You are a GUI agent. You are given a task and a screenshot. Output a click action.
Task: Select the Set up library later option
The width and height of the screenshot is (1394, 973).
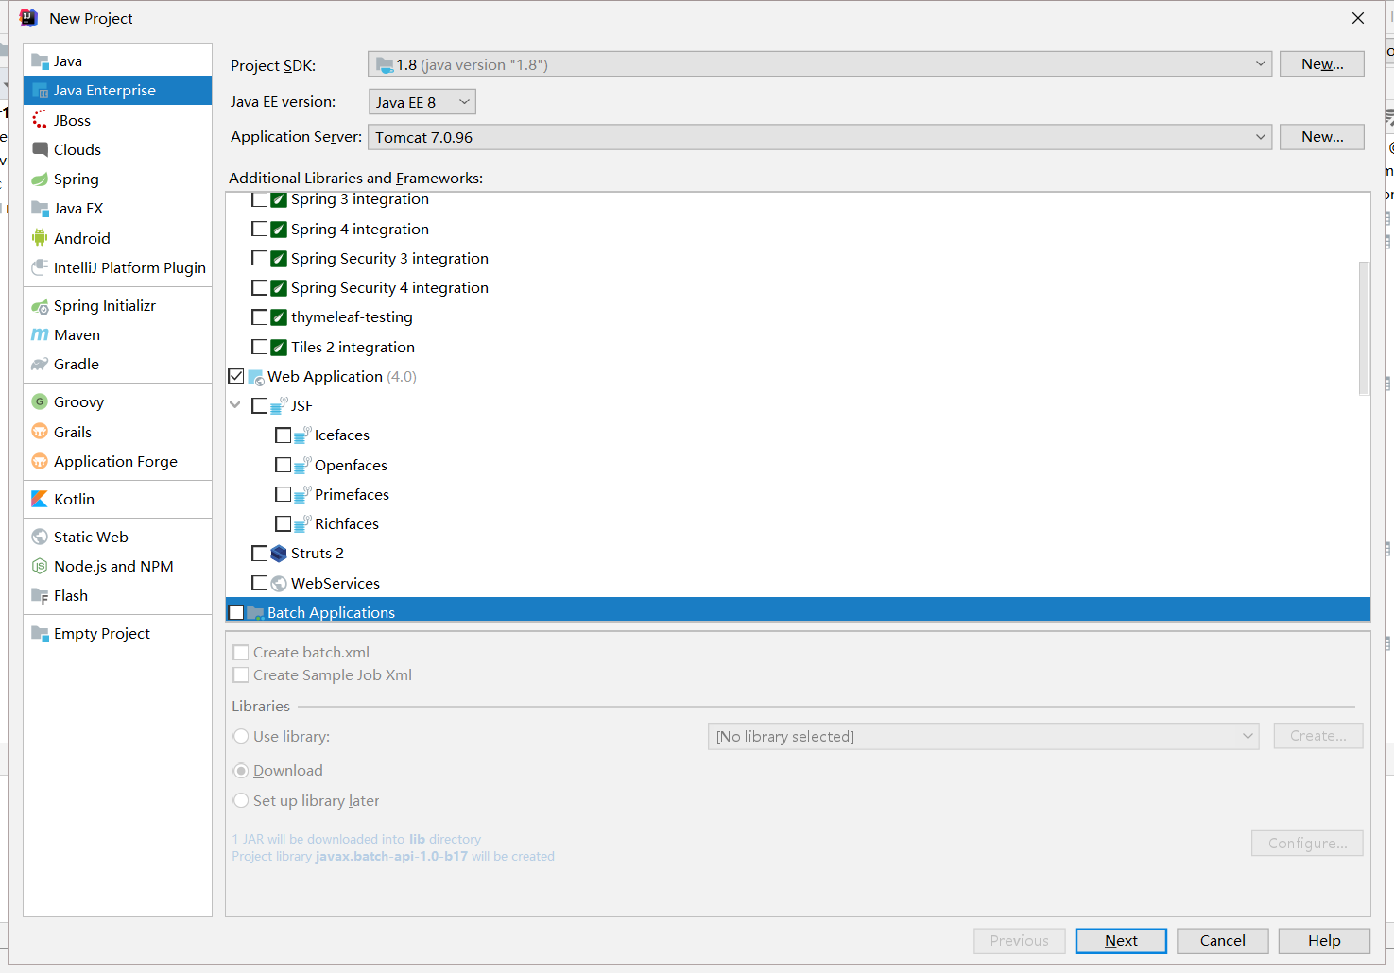(241, 801)
